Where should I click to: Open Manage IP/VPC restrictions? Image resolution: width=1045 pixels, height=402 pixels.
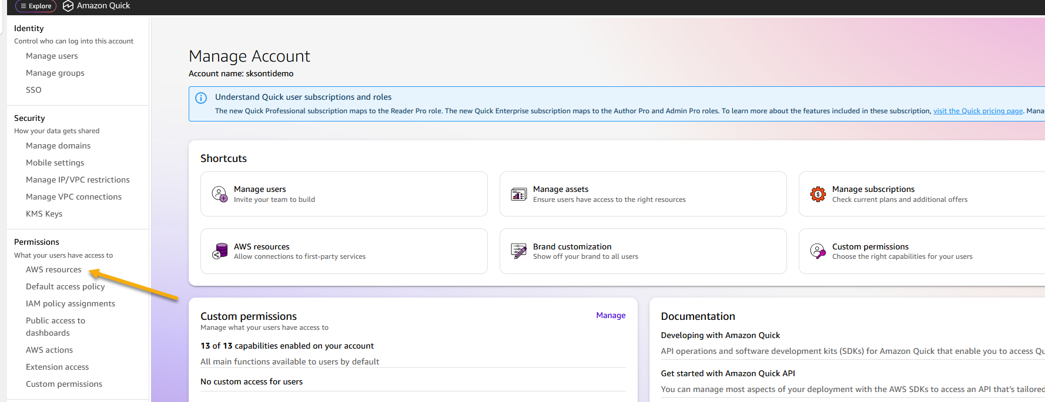(78, 180)
